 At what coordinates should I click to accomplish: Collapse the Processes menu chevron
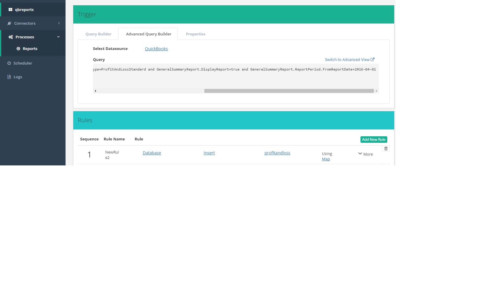tap(58, 37)
